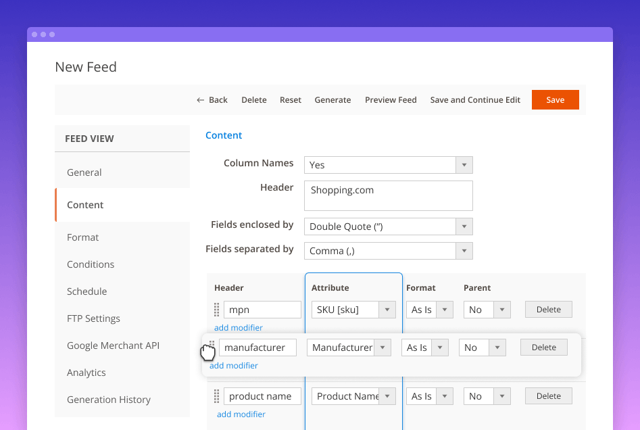Click the arrow icon on Column Names selector

pos(464,164)
